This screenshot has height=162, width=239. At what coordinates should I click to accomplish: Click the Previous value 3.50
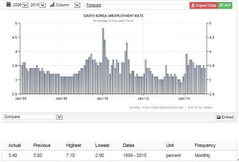pos(37,155)
